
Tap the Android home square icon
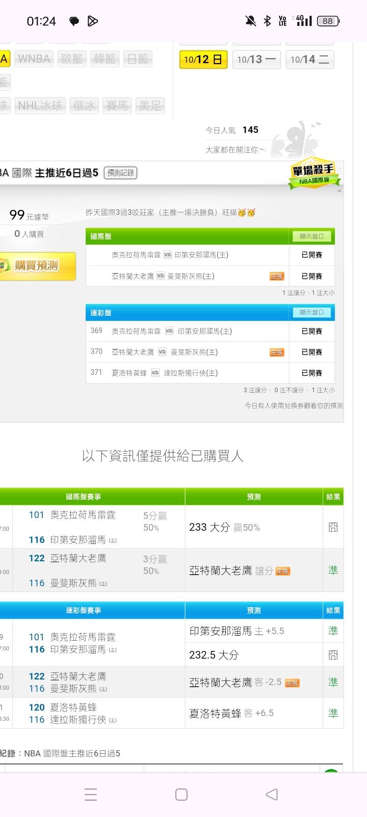[181, 794]
